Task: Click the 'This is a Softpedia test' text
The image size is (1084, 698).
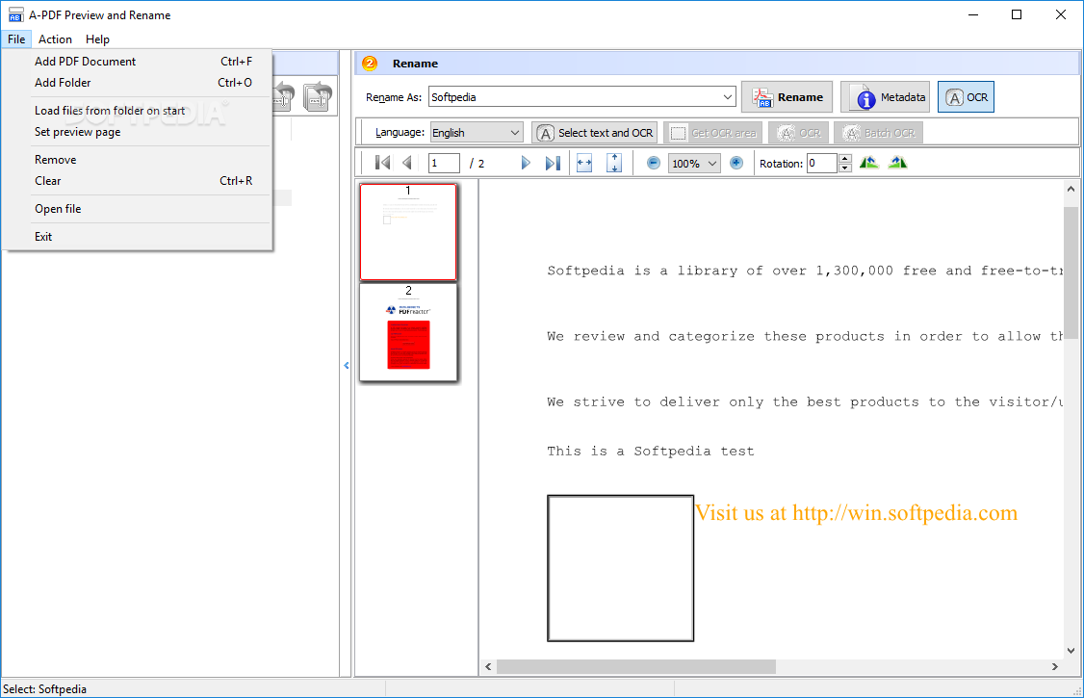Action: (651, 452)
